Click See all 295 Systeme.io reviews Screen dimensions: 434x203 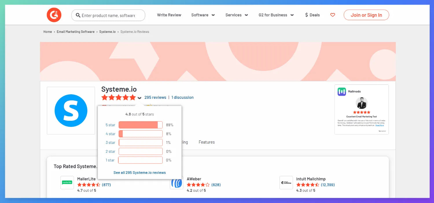(x=140, y=173)
